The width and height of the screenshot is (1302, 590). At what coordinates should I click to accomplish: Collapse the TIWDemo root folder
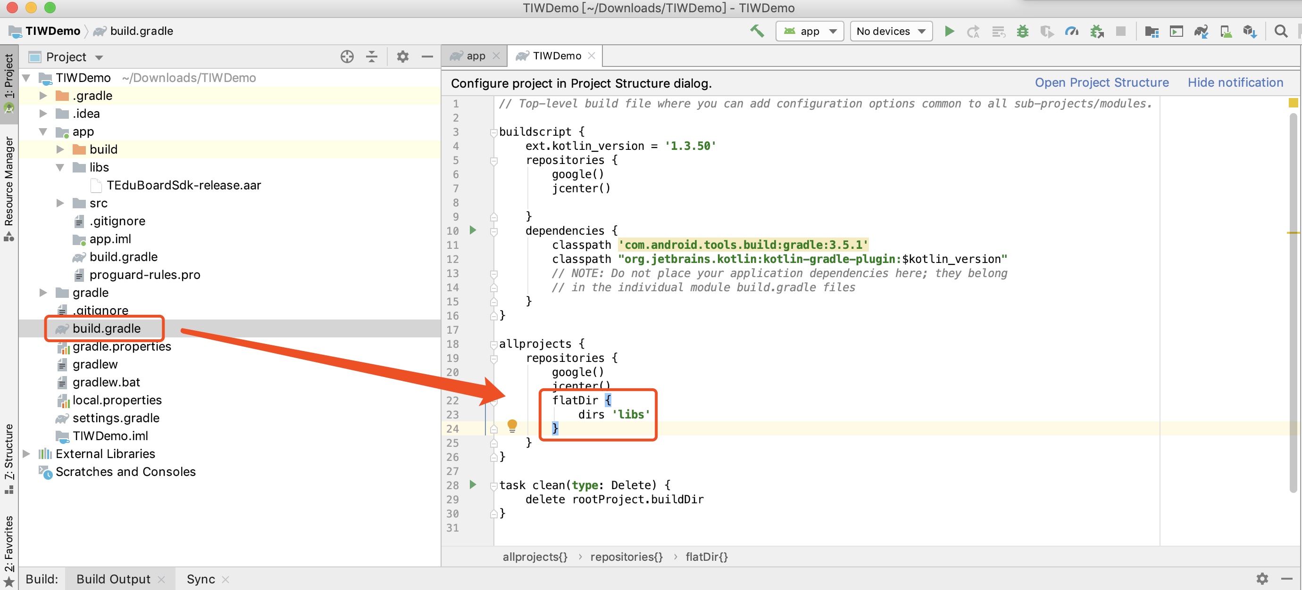click(27, 78)
